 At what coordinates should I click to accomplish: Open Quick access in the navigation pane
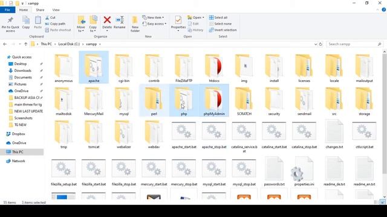pos(22,57)
